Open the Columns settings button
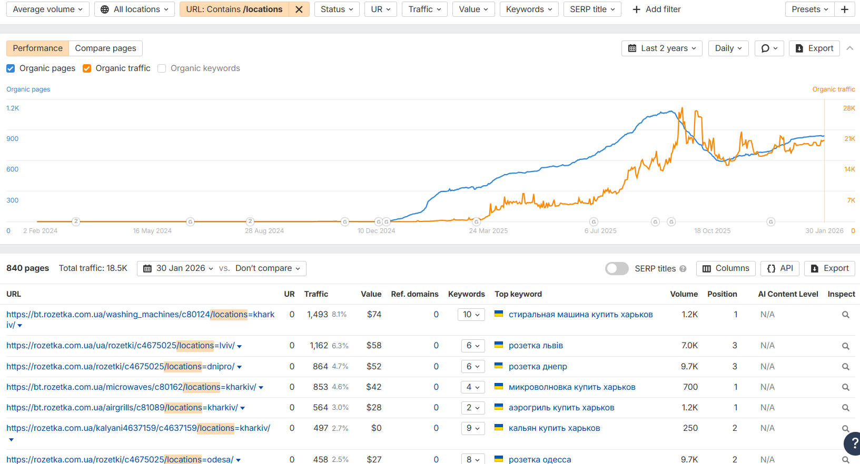Screen dimensions: 860x464 tap(726, 268)
